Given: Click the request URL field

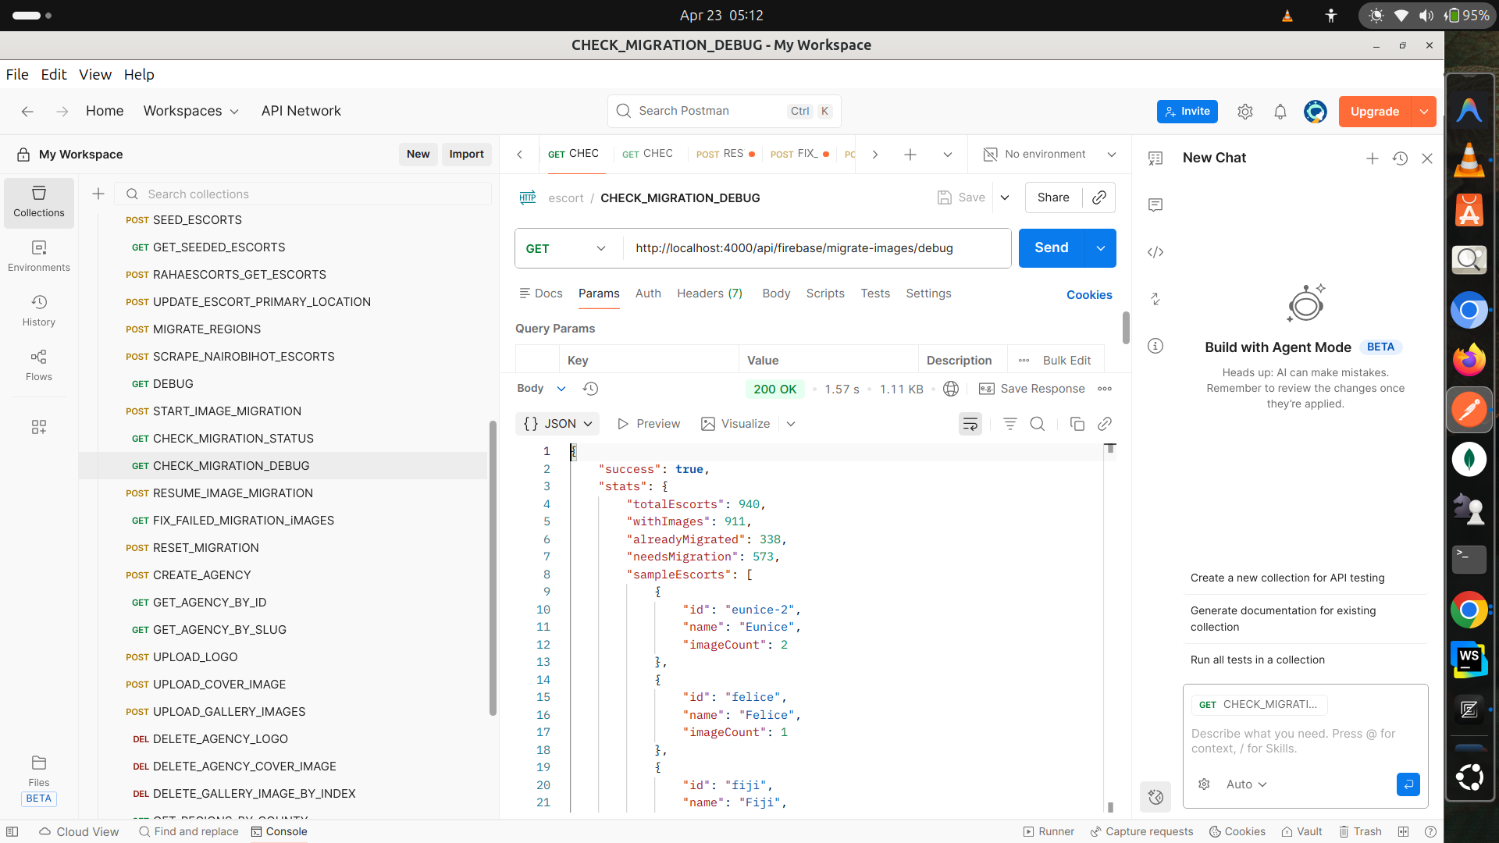Looking at the screenshot, I should click(816, 248).
